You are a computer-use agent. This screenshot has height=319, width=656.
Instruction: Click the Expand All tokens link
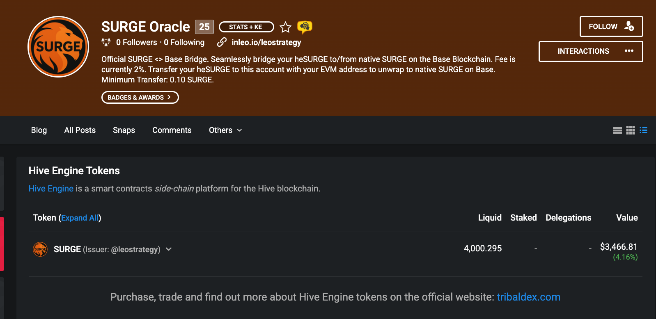click(x=80, y=218)
